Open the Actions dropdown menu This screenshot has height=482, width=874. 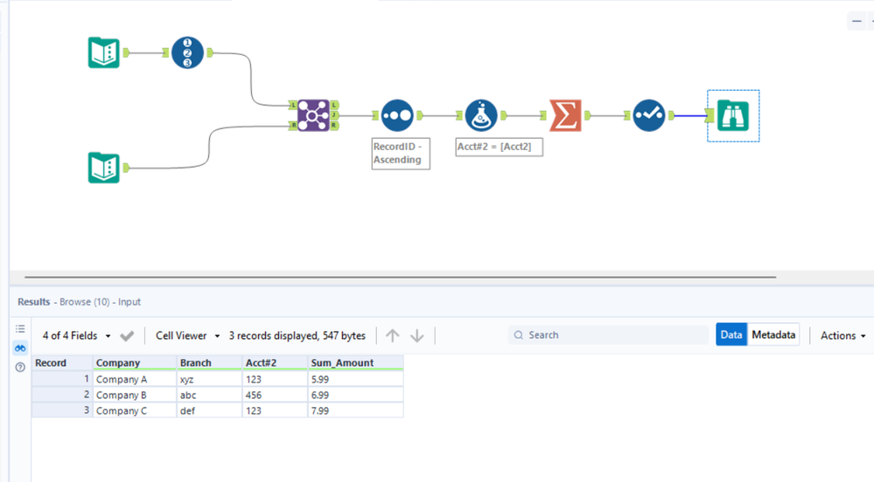[843, 335]
